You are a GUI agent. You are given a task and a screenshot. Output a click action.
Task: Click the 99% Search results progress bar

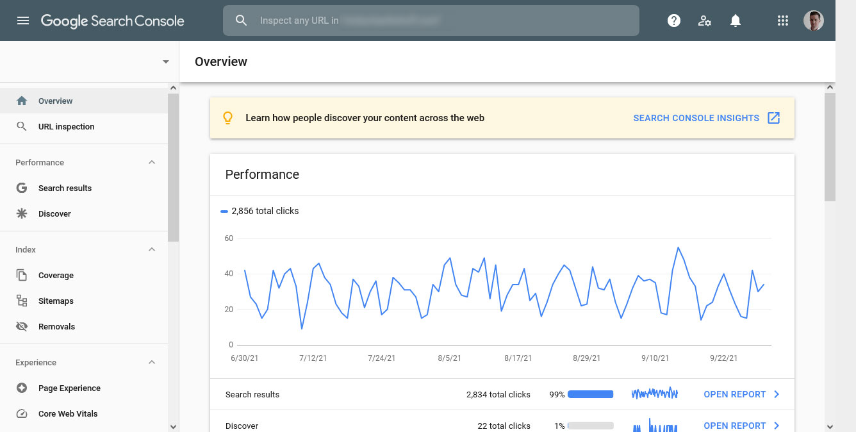591,394
